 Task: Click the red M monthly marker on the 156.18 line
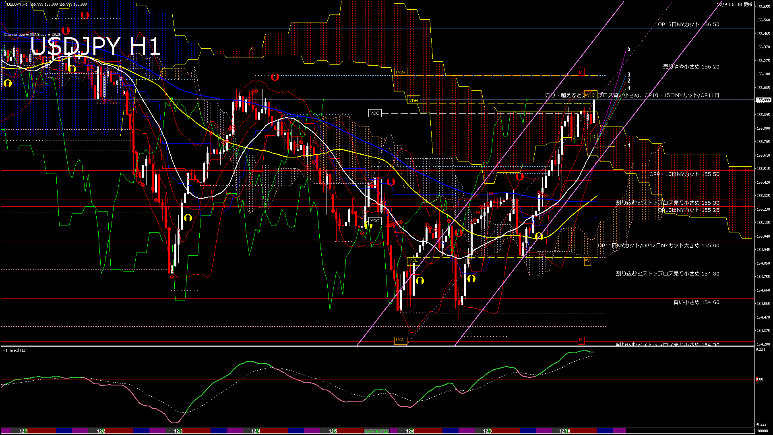click(581, 73)
